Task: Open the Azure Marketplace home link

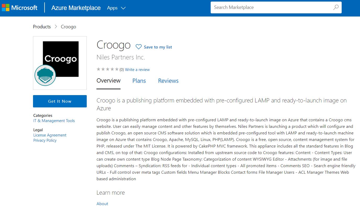Action: [76, 8]
